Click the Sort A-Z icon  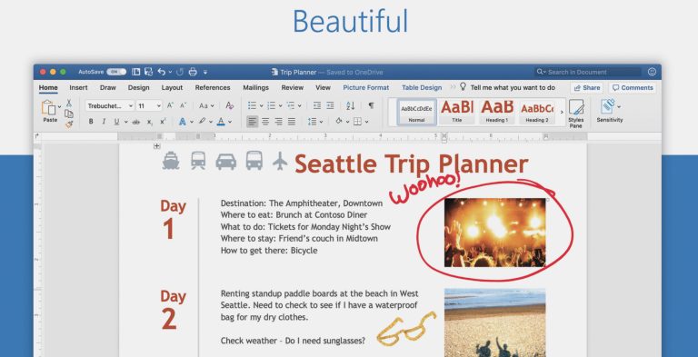tap(350, 105)
